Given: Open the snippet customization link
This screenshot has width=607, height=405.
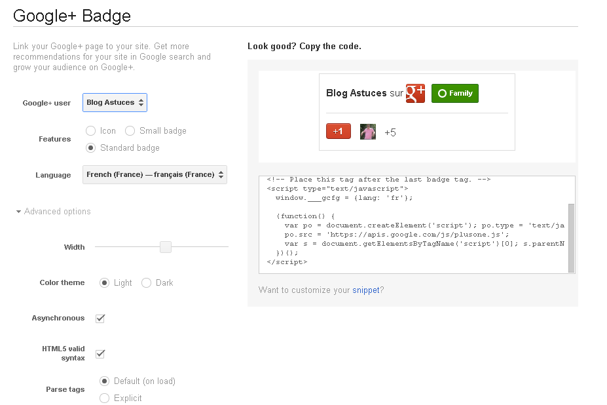Looking at the screenshot, I should click(x=366, y=290).
